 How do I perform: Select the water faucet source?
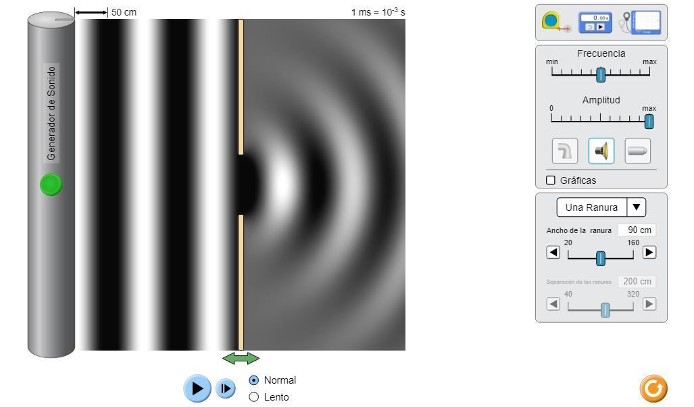click(565, 151)
